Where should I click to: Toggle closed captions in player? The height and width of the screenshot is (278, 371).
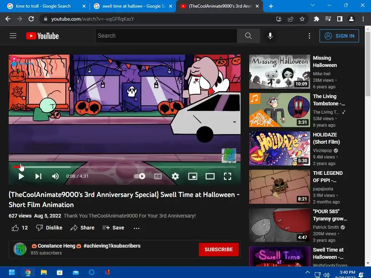[158, 176]
